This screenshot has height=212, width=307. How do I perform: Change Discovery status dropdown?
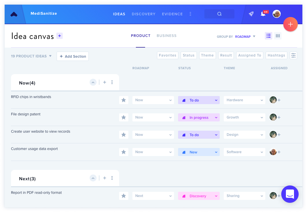(199, 196)
